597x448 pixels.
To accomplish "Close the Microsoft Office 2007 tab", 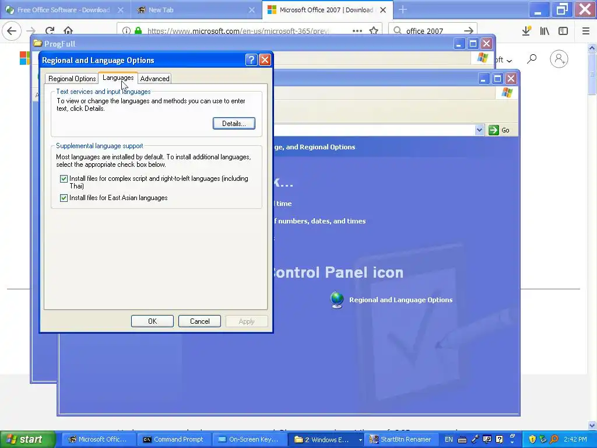I will coord(383,10).
